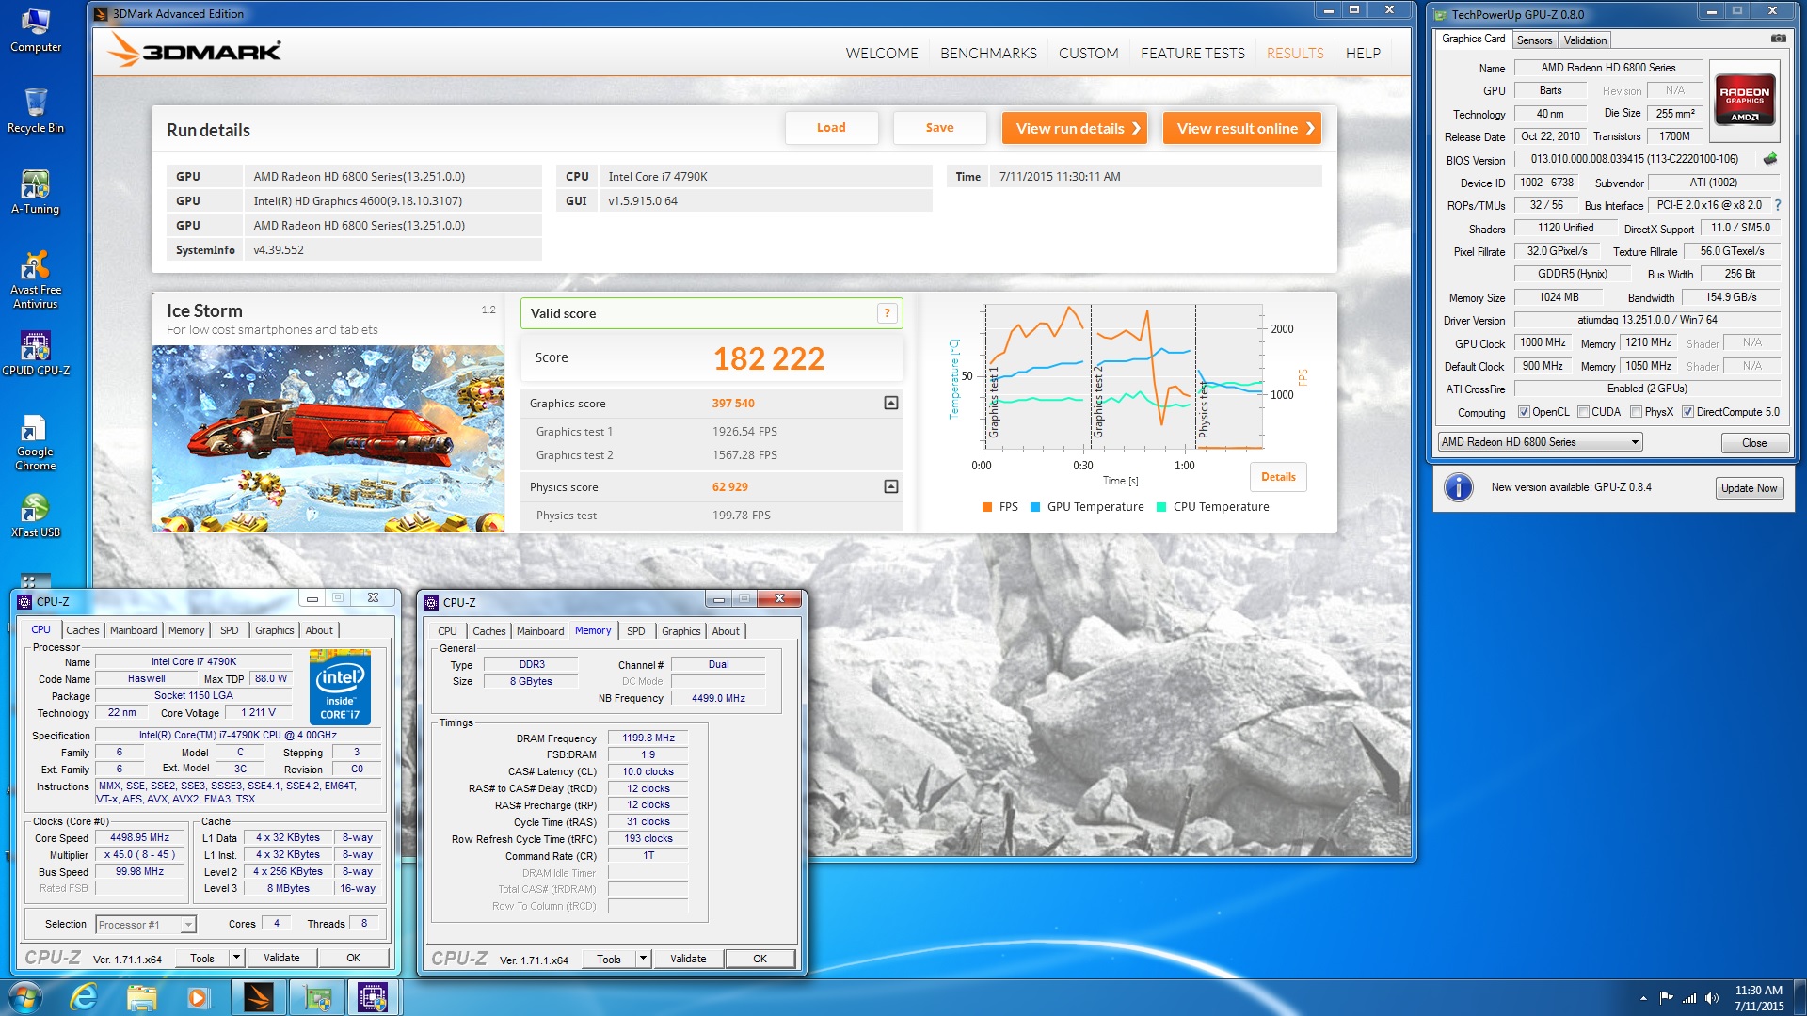1807x1016 pixels.
Task: Click OK in the right CPU-Z Memory window
Action: [760, 959]
